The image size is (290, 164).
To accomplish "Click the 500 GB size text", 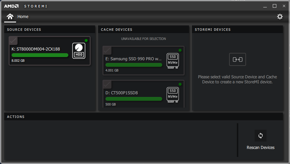I will click(111, 104).
